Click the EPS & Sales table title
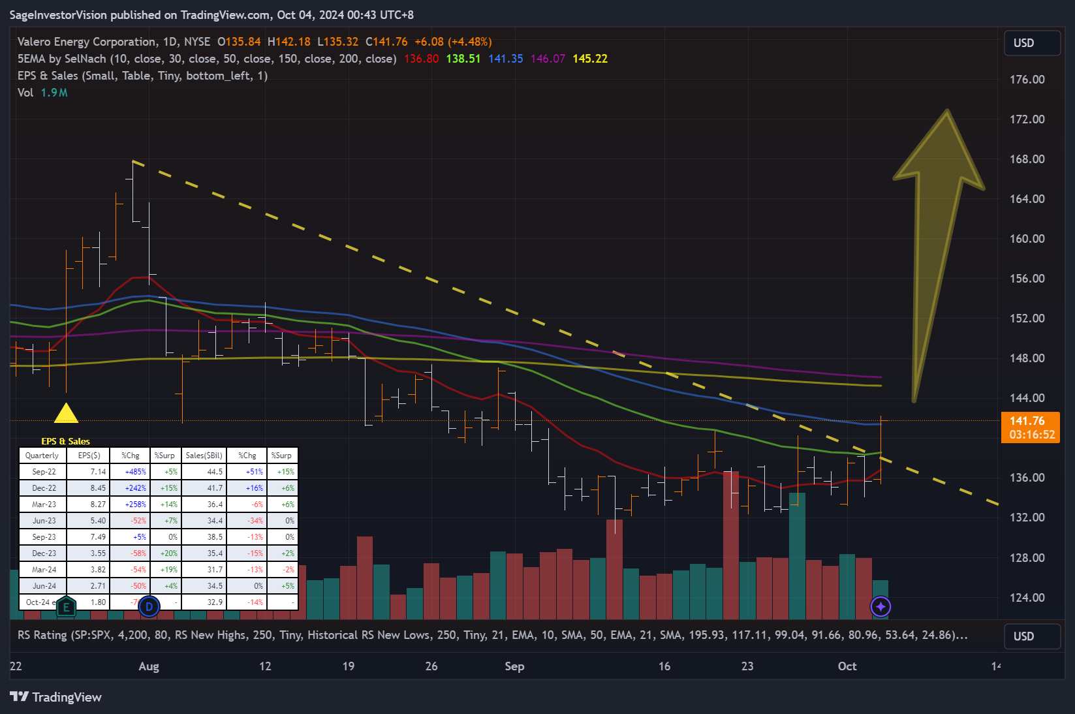This screenshot has width=1075, height=714. tap(65, 441)
